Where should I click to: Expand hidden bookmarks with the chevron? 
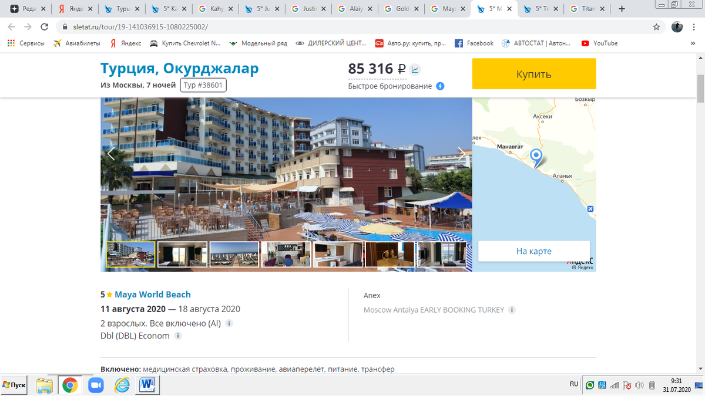(692, 43)
